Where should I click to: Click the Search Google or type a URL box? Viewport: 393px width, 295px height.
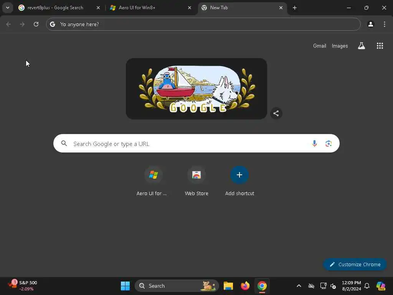[x=196, y=143]
